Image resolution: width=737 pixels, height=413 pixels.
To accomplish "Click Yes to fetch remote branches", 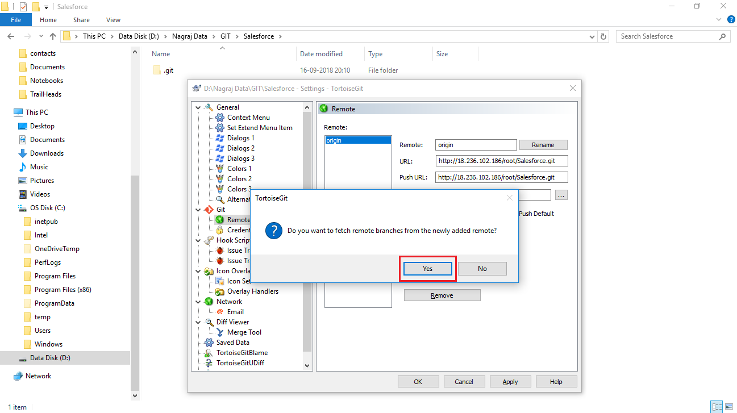I will 428,269.
